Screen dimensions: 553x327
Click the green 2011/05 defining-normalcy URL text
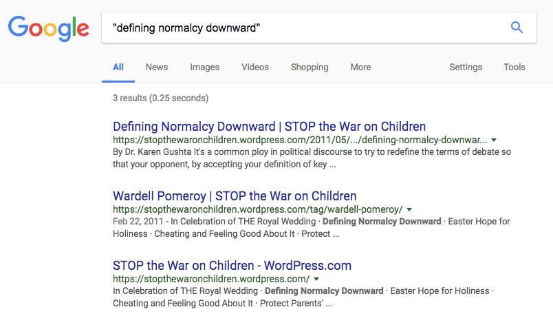pos(300,140)
